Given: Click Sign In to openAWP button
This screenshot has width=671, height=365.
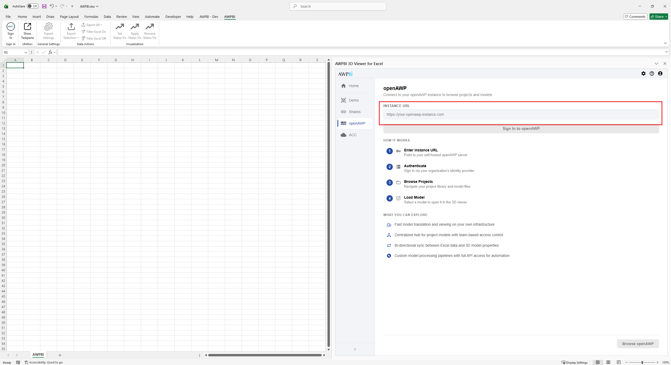Looking at the screenshot, I should pyautogui.click(x=521, y=129).
